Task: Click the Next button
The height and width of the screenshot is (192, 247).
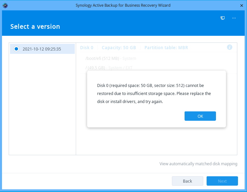Action: [222, 181]
